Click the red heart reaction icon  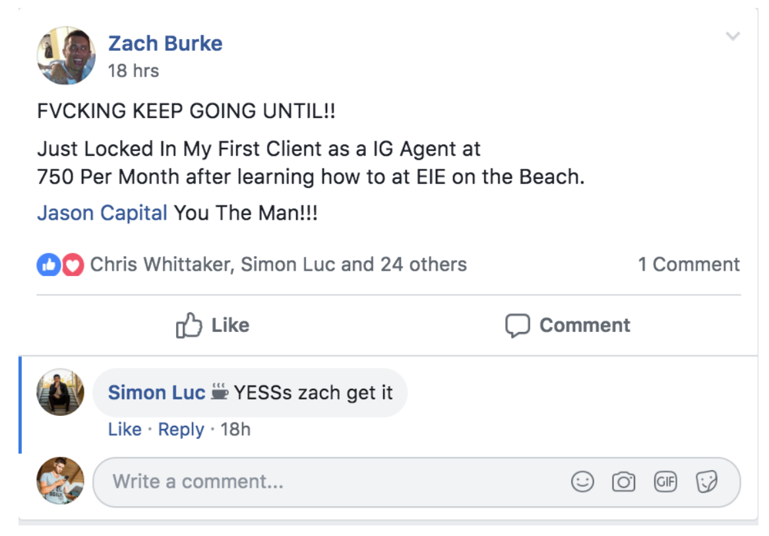(x=73, y=265)
